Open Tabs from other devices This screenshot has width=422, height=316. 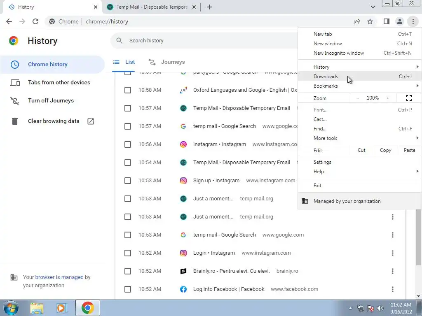52,82
